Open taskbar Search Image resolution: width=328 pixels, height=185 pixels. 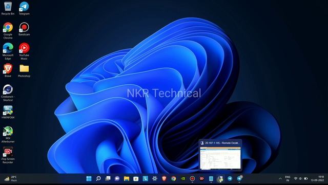[98, 178]
